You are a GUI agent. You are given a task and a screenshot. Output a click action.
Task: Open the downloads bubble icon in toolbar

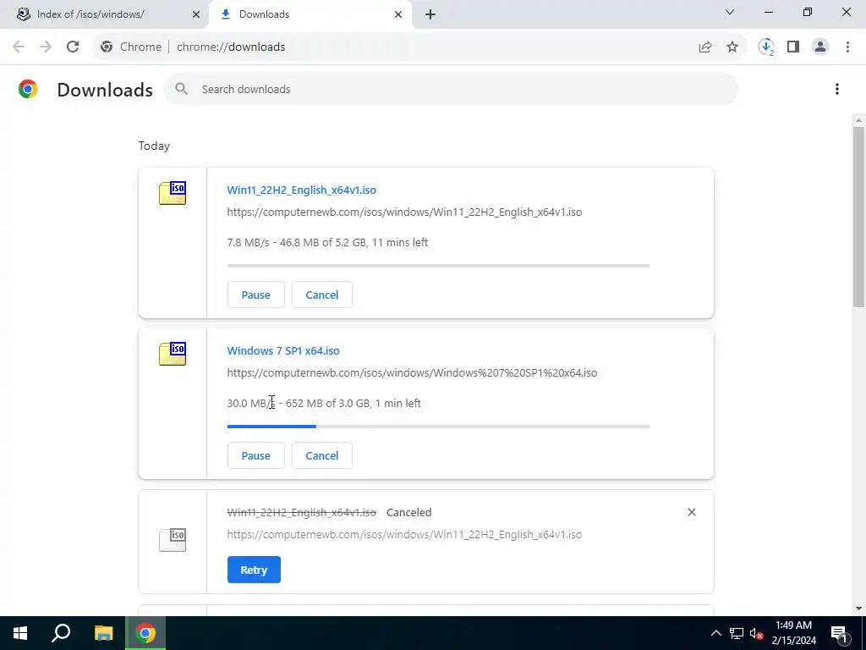pos(766,47)
